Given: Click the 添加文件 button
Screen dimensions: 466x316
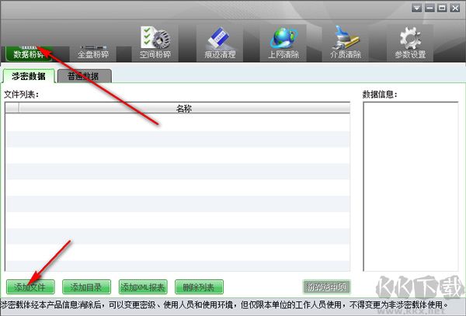Looking at the screenshot, I should (30, 287).
